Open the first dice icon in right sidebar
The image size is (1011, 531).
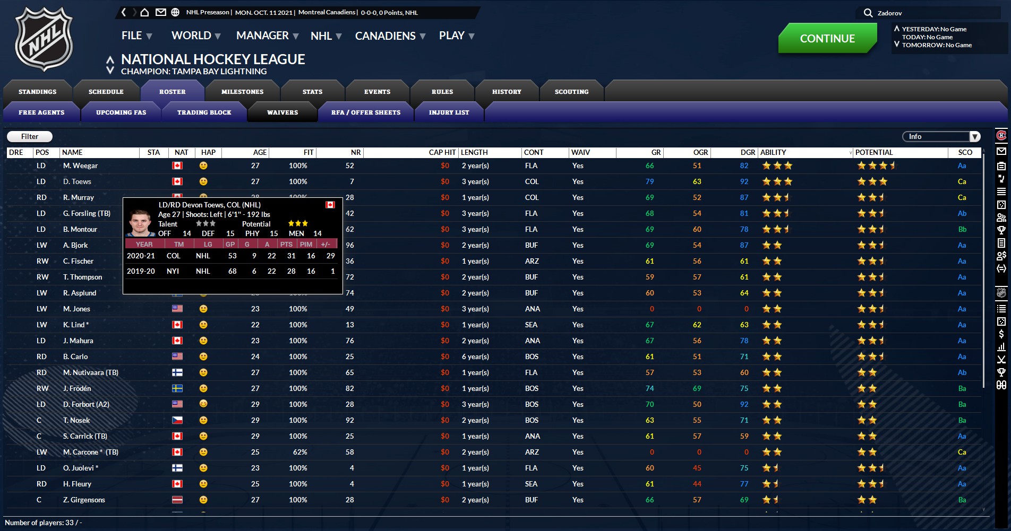point(1001,205)
